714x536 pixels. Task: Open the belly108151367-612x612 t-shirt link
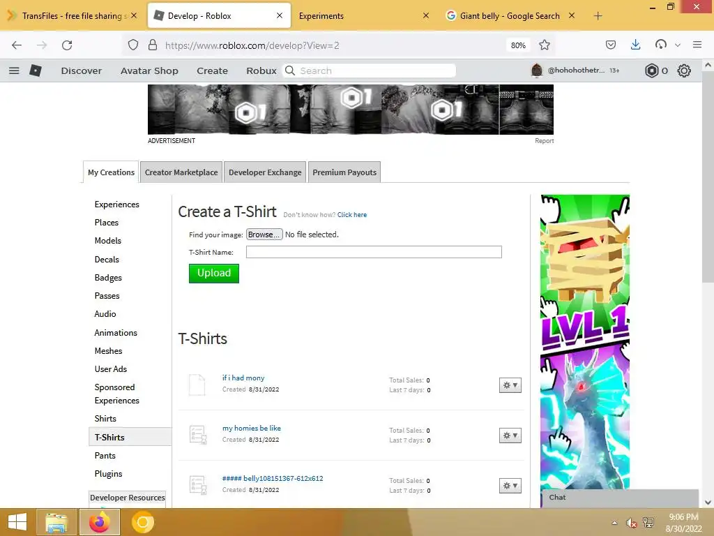coord(273,478)
